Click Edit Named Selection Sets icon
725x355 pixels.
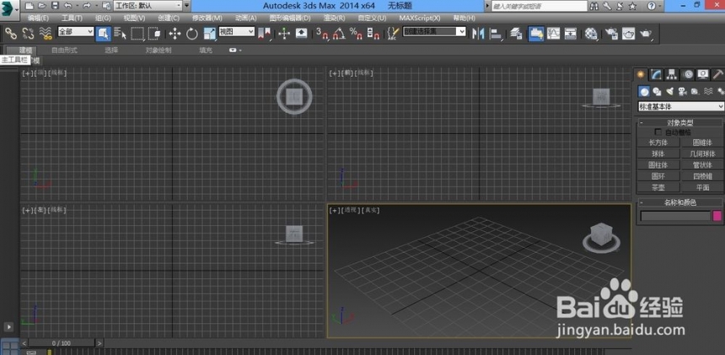click(x=392, y=34)
